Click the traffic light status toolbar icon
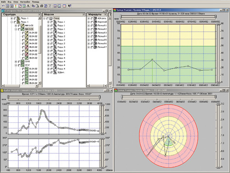This screenshot has height=173, width=230. point(16,6)
